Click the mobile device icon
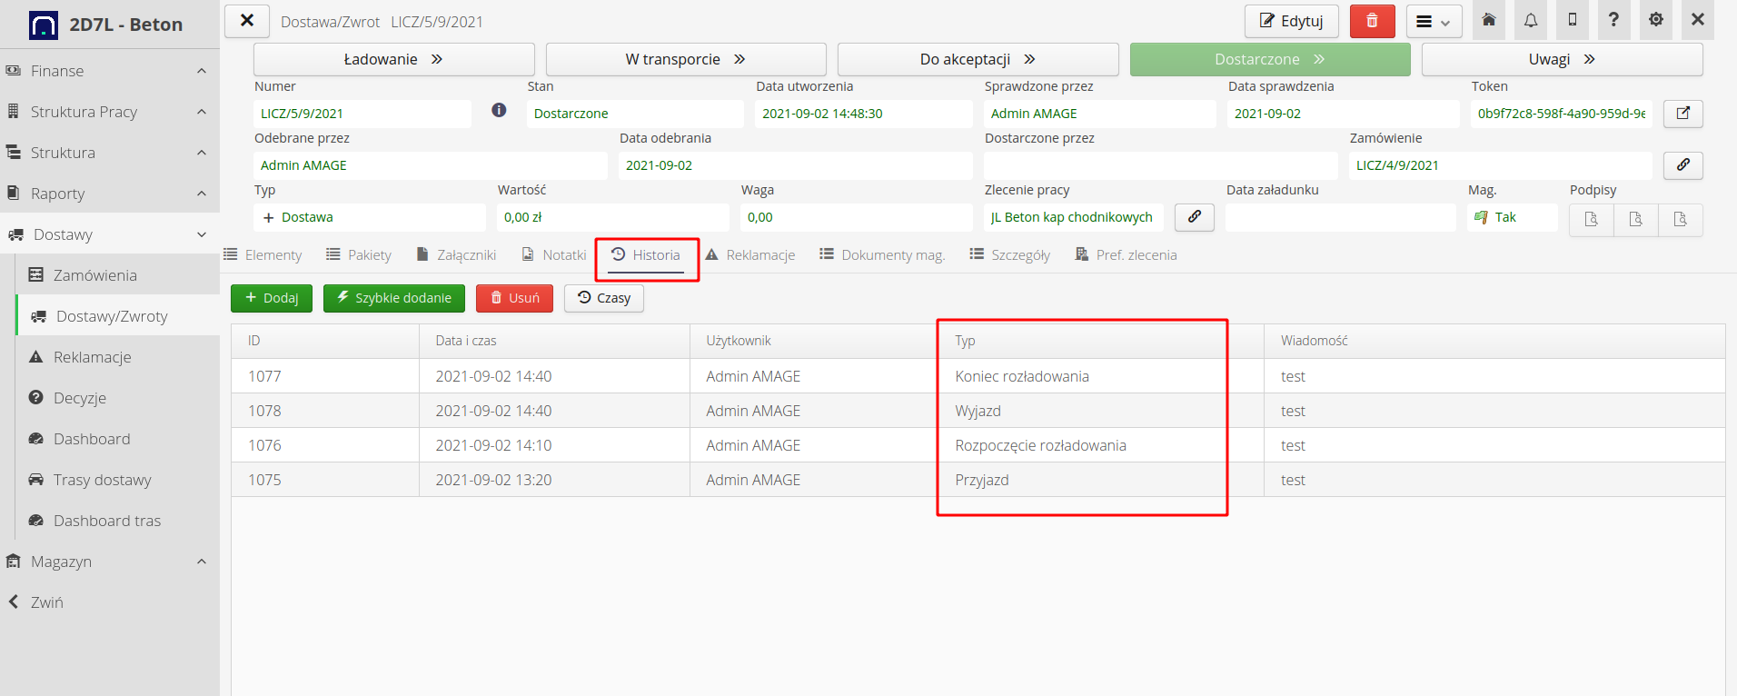This screenshot has height=696, width=1737. coord(1573,20)
